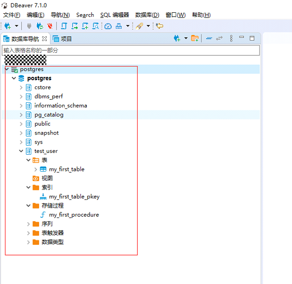The image size is (292, 284).
Task: Close the 数据库导航 tab
Action: (44, 39)
